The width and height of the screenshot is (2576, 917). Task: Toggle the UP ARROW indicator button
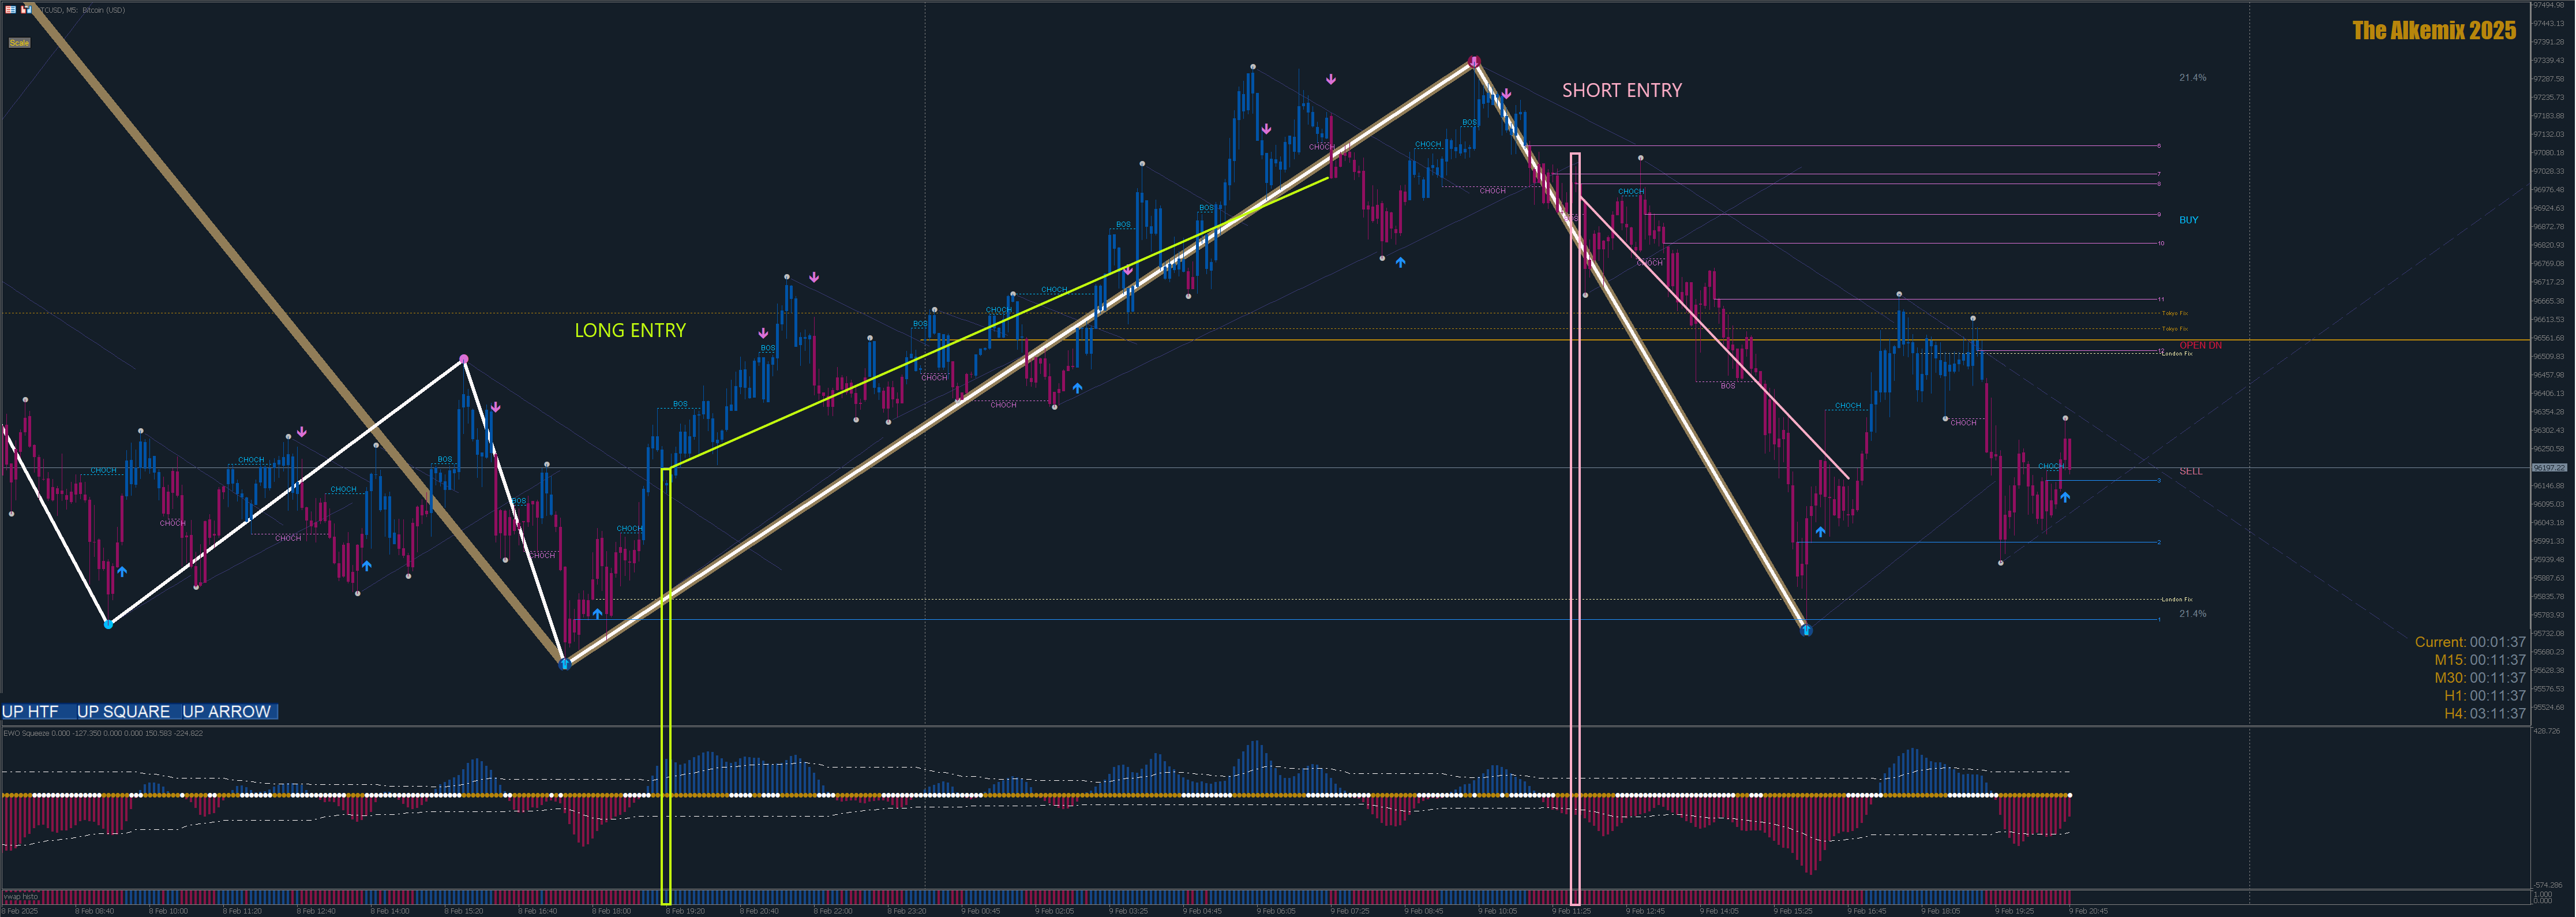(226, 711)
